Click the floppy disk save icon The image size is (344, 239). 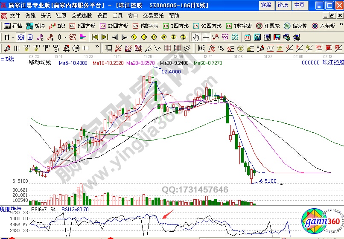tap(277, 37)
